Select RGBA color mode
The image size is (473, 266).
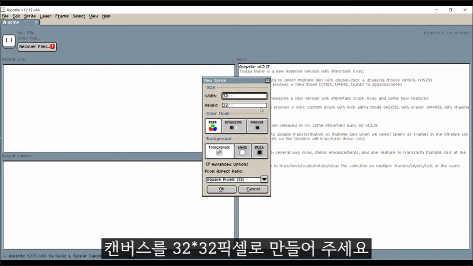(213, 126)
